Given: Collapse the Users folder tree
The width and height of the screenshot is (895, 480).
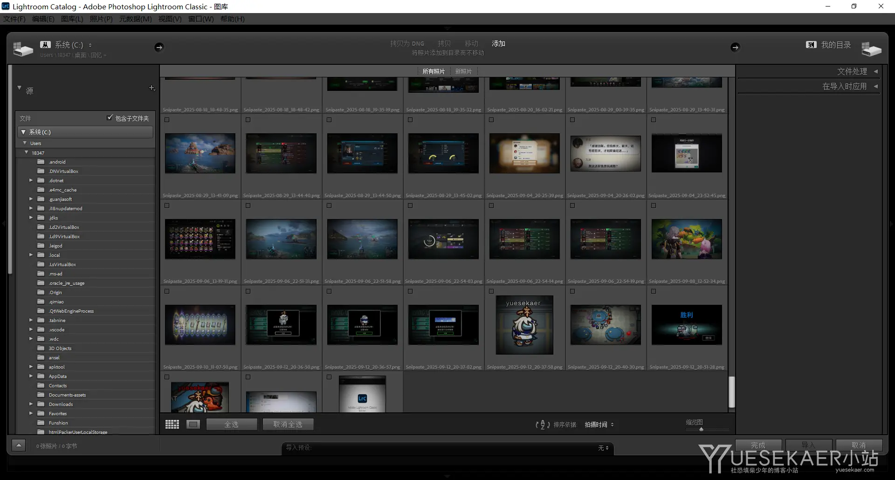Looking at the screenshot, I should pos(25,143).
